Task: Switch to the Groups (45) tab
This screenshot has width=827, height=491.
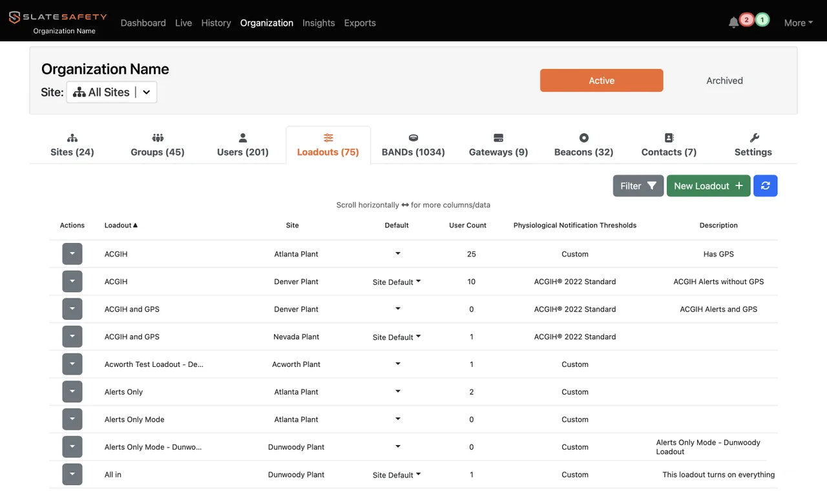Action: (x=158, y=145)
